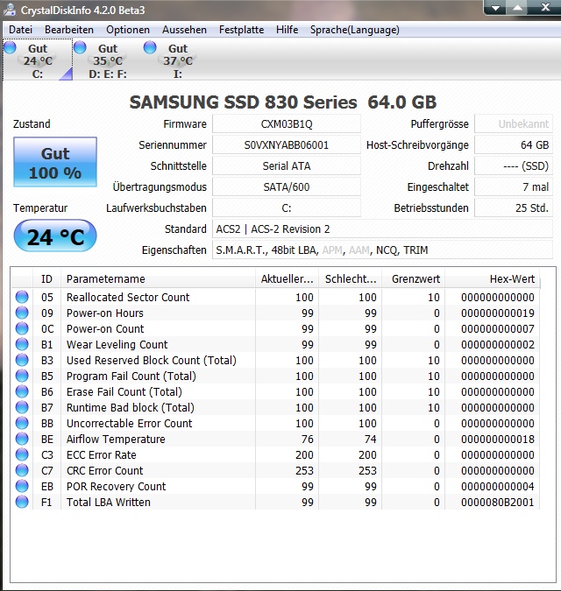Click status orb of Used Reserved Block Count row
This screenshot has height=591, width=561.
click(22, 360)
